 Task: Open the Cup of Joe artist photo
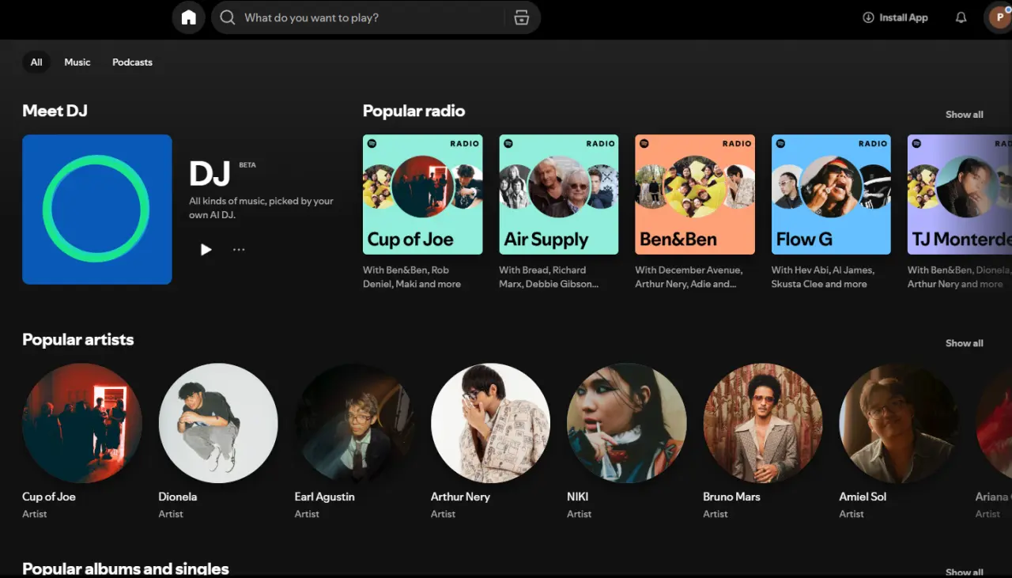[x=82, y=423]
